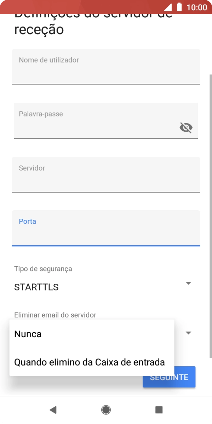Click the Eliminar email dropdown arrow icon
Viewport: 212px width, 424px height.
pos(189,333)
